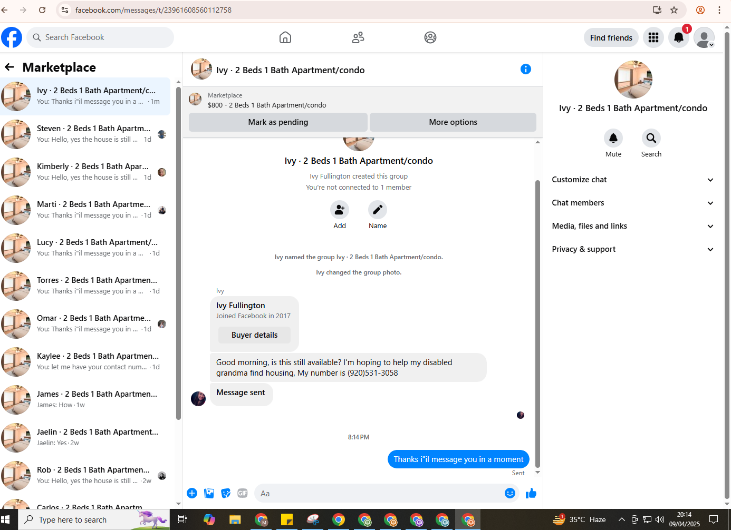
Task: Click the conversation list scrollbar
Action: click(178, 253)
